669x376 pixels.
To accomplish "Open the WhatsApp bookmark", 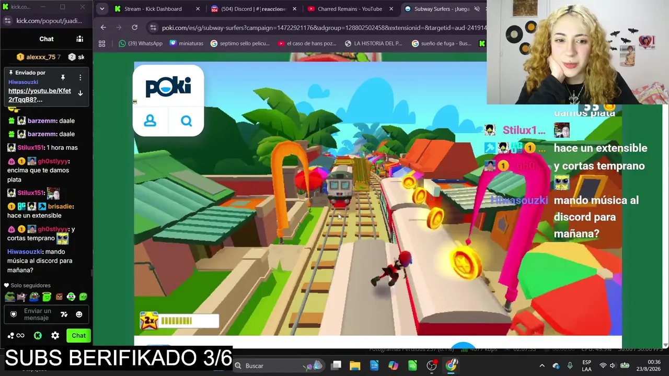I will pos(141,43).
